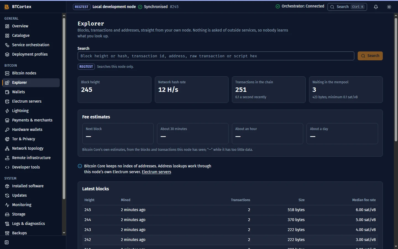Click Developer tools code icon
This screenshot has height=249, width=398.
pos(7,167)
